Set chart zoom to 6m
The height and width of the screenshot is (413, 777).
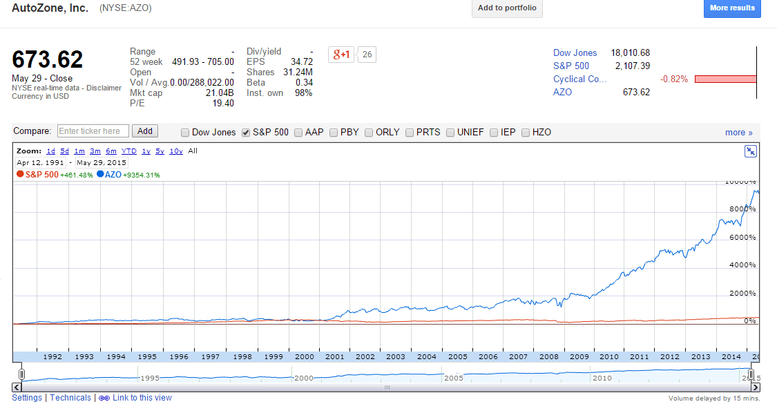click(111, 151)
